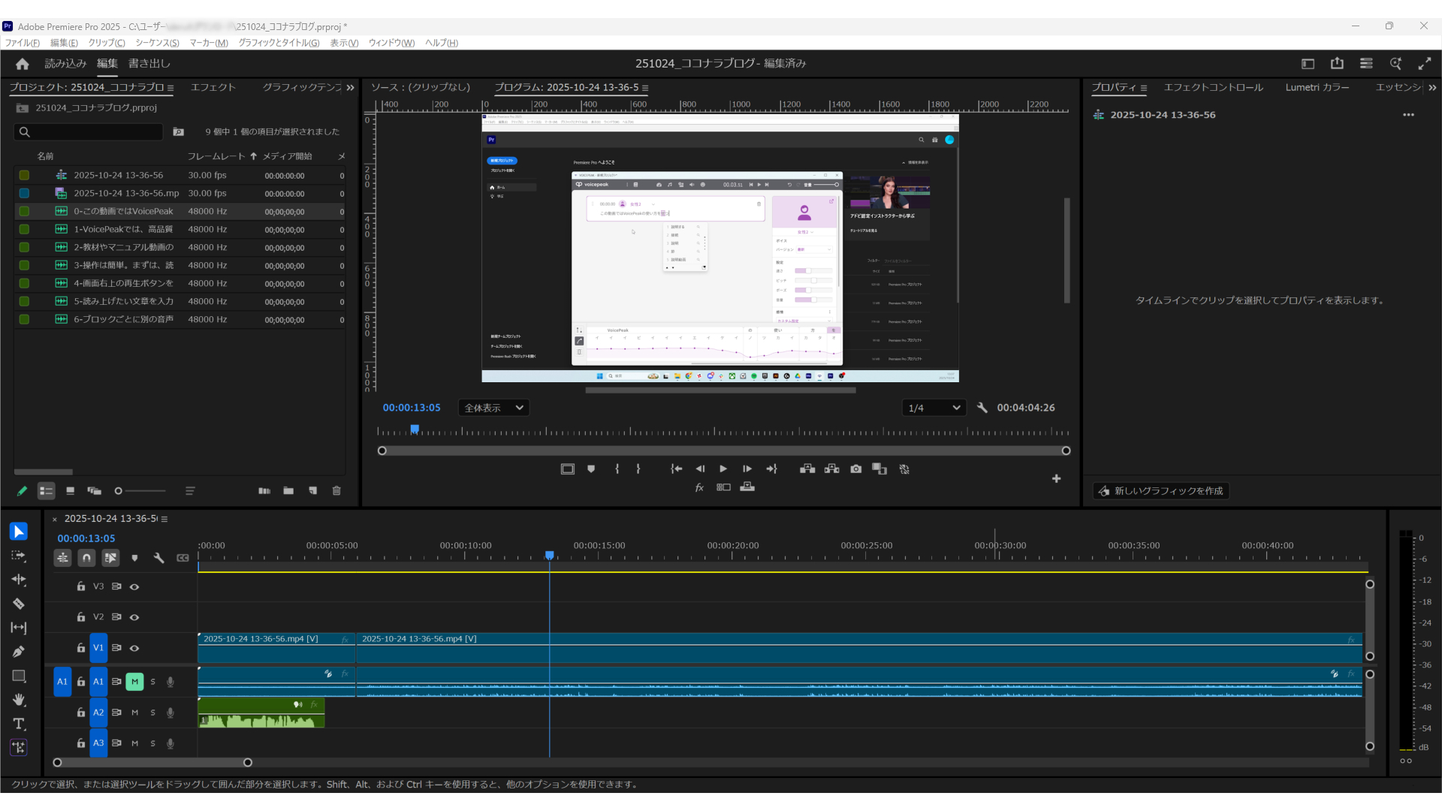Open the button editor plus icon
This screenshot has height=811, width=1442.
tap(1056, 478)
